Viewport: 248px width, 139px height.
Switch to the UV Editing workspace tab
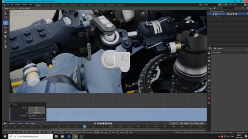click(63, 5)
